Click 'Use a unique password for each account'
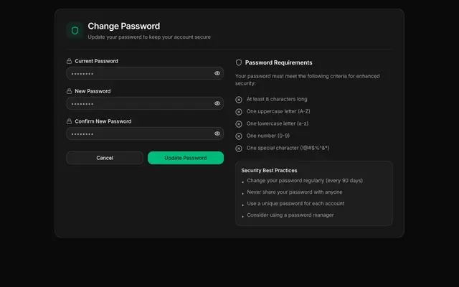 [x=295, y=204]
